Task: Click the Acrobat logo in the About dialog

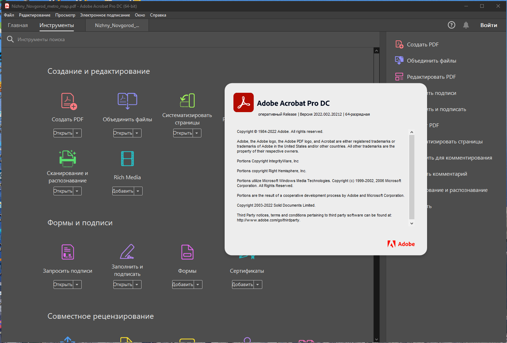Action: (x=244, y=102)
